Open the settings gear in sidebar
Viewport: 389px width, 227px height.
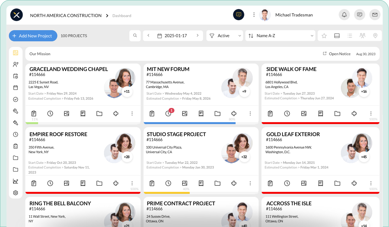point(16,193)
